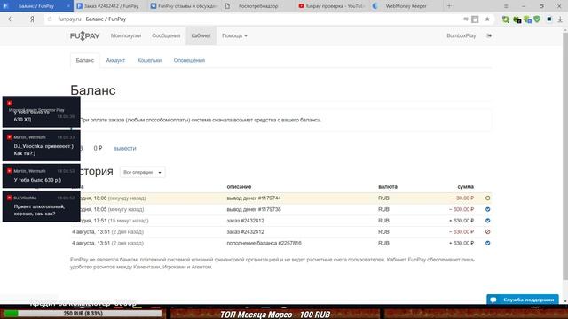Click the описание column header
Viewport: 568px width, 319px height.
[239, 187]
